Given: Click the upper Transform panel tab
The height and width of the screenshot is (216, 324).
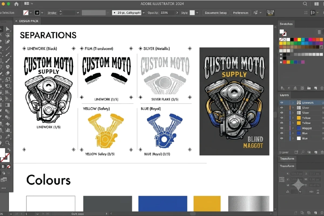Looking at the screenshot, I should click(x=287, y=159).
